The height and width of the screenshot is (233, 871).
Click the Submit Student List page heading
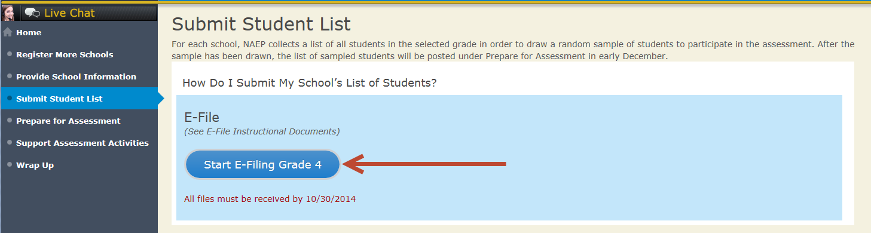point(261,24)
